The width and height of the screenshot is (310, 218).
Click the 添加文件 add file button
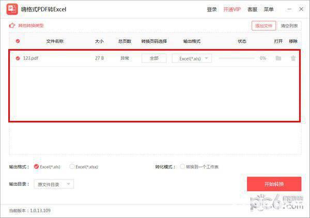coord(263,26)
